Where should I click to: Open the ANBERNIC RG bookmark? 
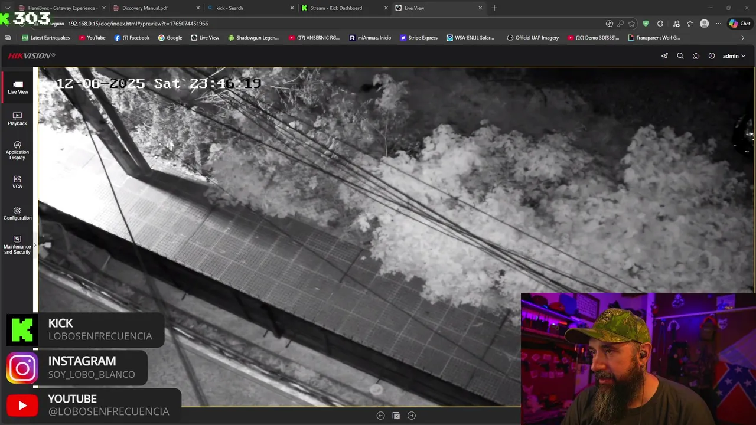tap(314, 38)
